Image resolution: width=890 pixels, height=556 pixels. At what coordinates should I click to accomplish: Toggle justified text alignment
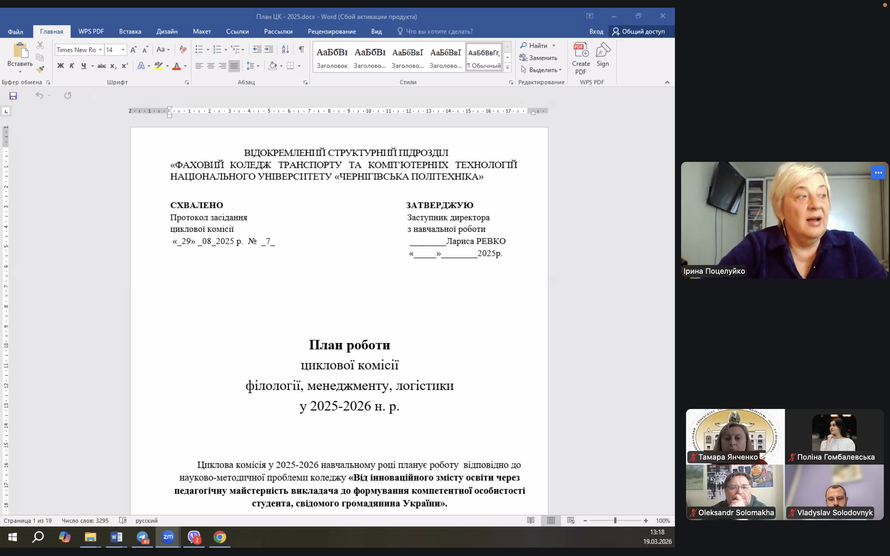pos(234,66)
